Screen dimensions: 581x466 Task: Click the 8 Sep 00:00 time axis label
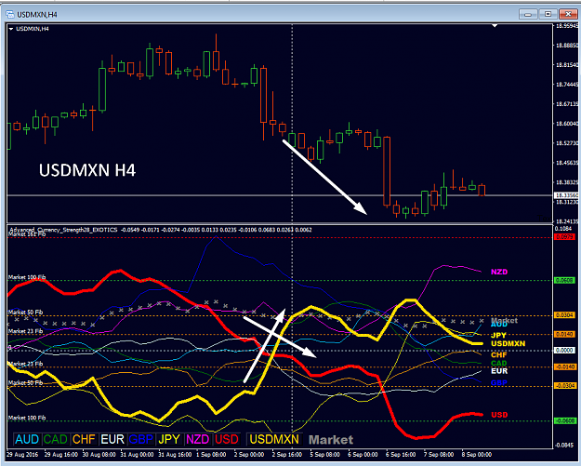click(x=477, y=455)
